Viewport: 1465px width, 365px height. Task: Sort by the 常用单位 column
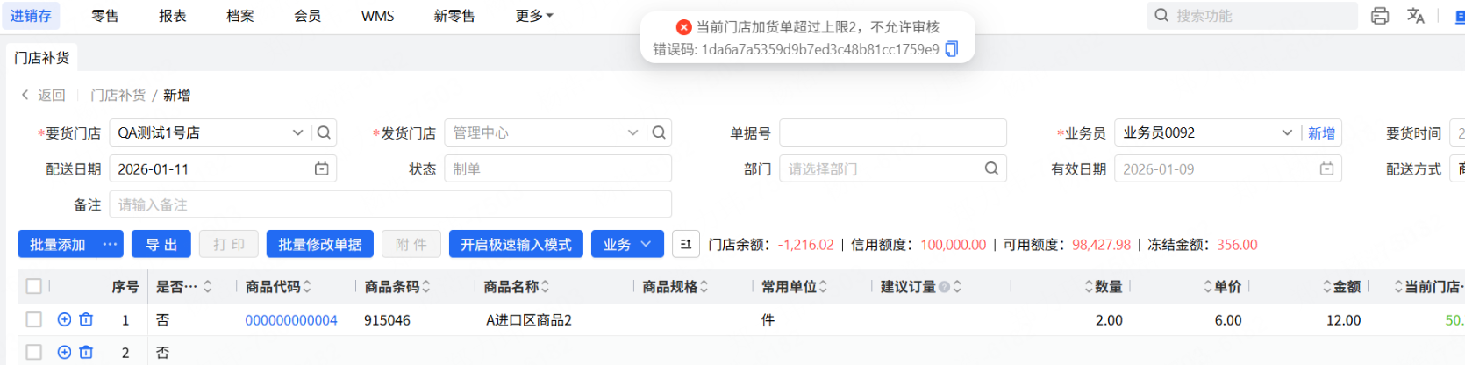823,286
